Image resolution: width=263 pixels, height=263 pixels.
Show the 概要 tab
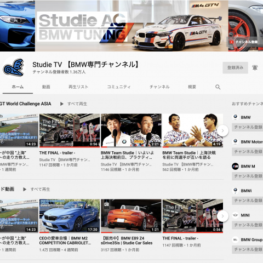(192, 87)
